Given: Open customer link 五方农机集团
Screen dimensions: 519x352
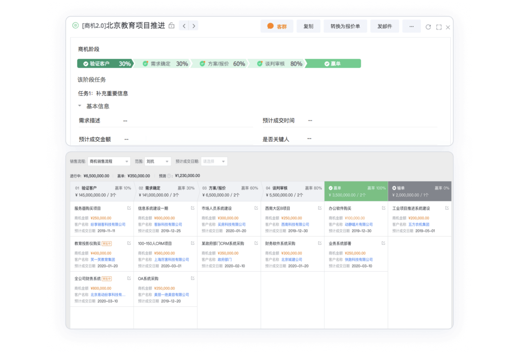Looking at the screenshot, I should point(419,224).
